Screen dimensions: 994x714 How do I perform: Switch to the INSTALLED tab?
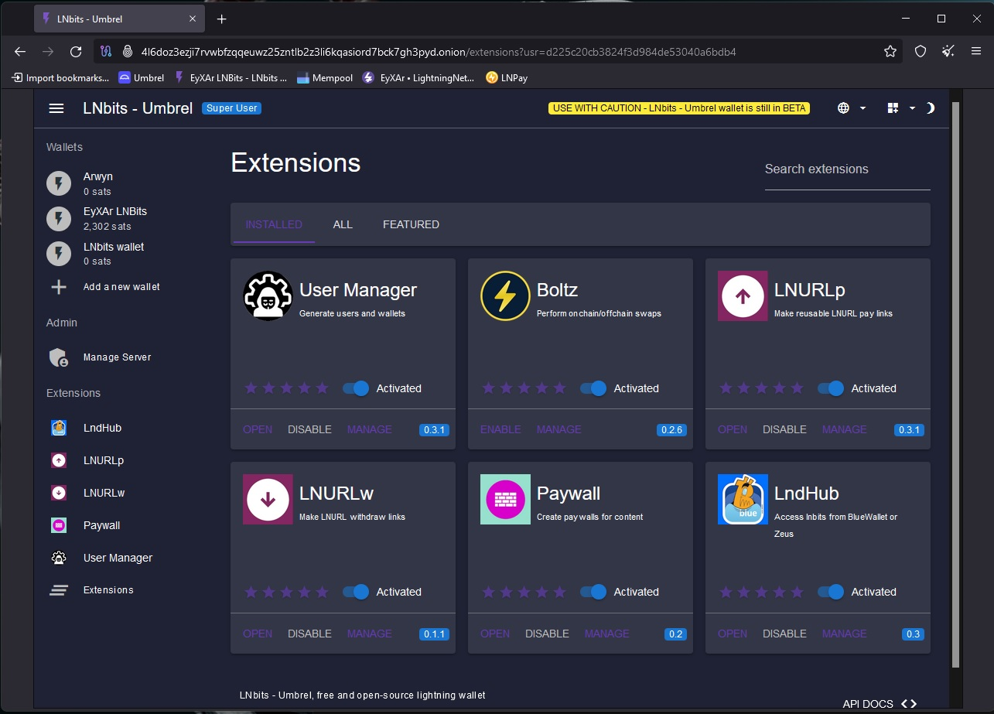point(274,224)
